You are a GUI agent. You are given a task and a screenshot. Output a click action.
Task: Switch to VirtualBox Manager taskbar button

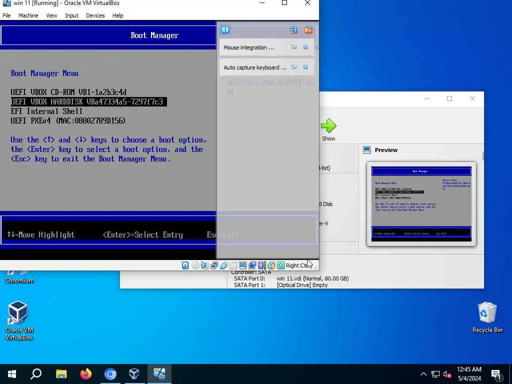point(134,374)
